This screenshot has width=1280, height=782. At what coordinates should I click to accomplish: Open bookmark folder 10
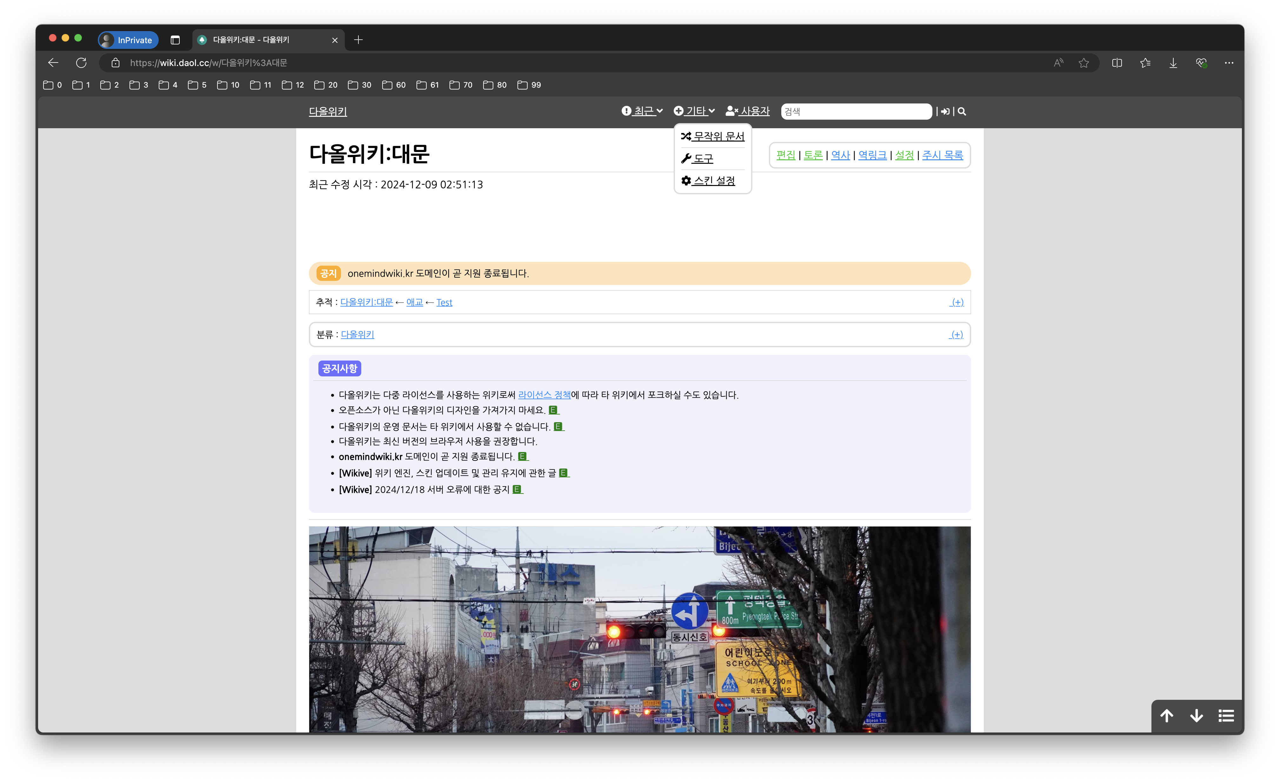(229, 85)
